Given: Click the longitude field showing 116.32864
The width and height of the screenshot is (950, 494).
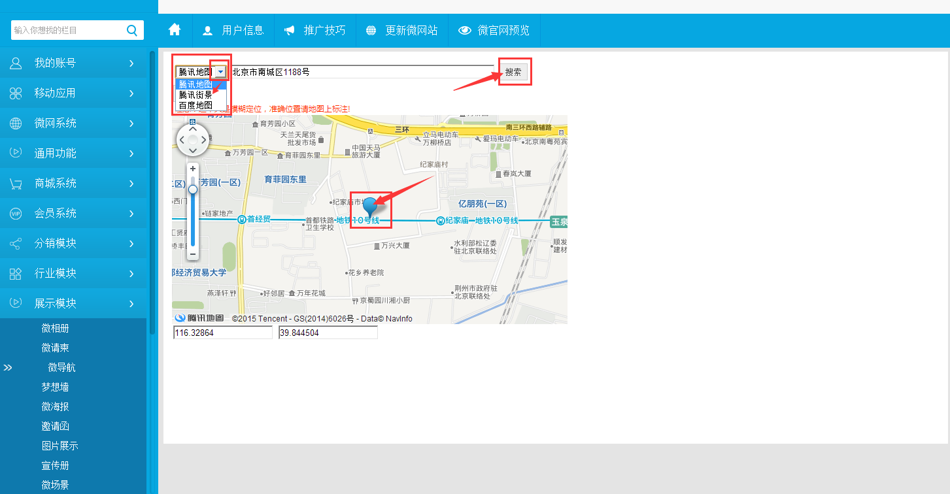Looking at the screenshot, I should coord(222,333).
